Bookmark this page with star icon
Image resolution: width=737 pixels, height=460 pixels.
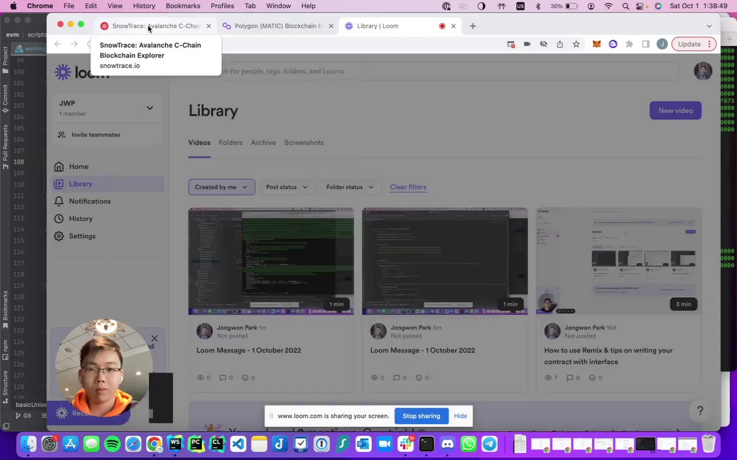576,44
